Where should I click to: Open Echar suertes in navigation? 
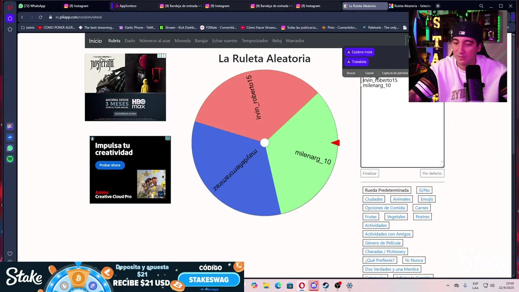click(225, 41)
